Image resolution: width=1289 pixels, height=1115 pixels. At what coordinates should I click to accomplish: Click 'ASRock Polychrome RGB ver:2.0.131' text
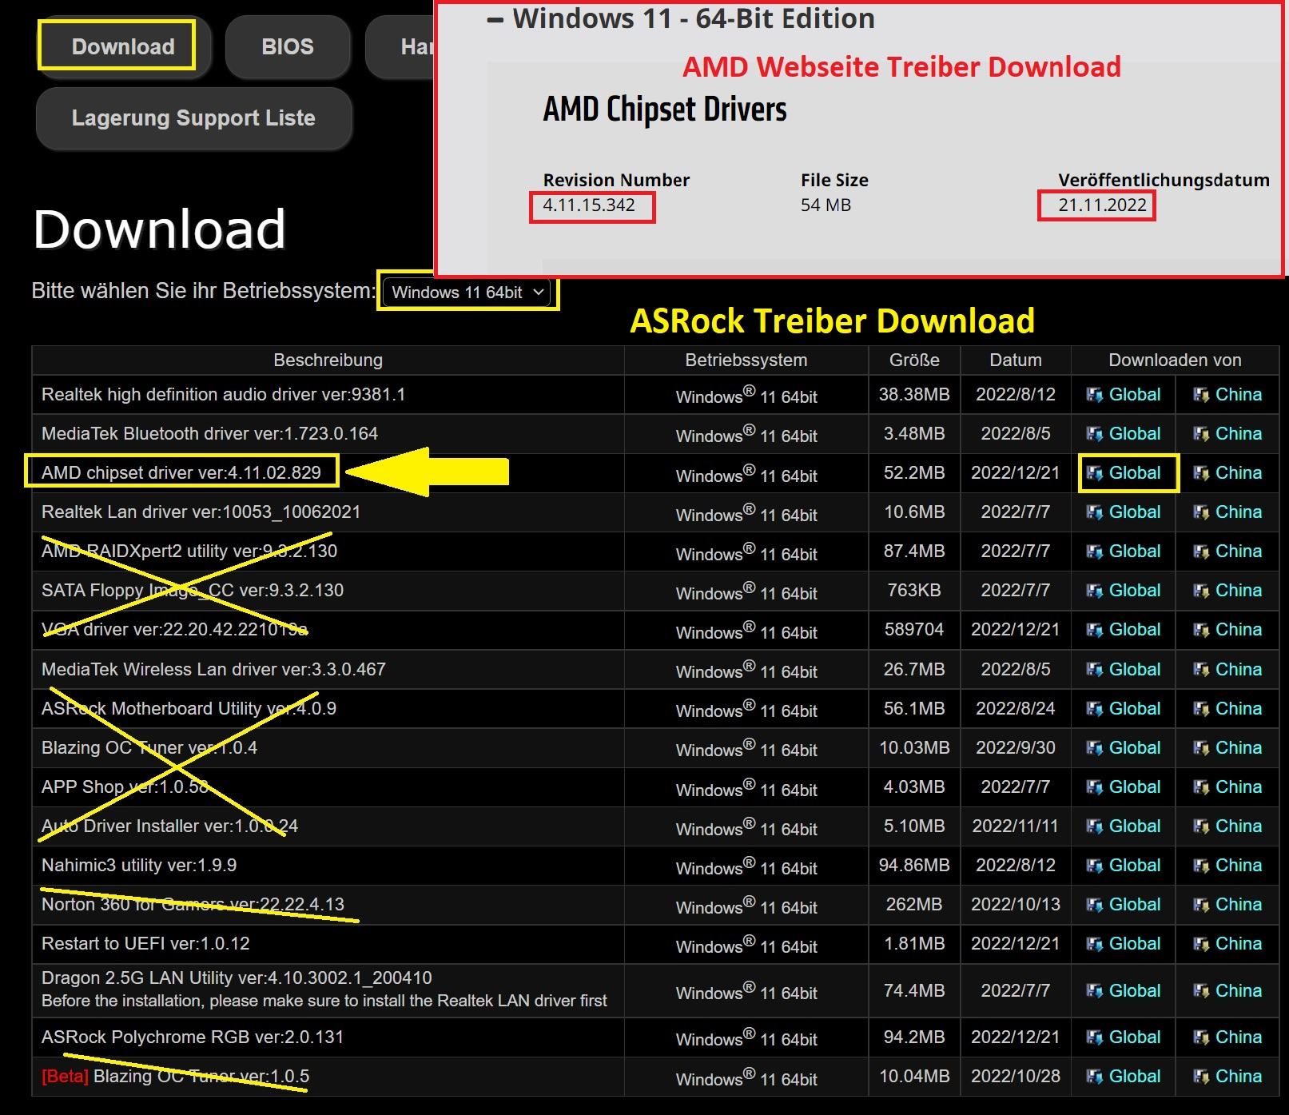pos(193,1037)
